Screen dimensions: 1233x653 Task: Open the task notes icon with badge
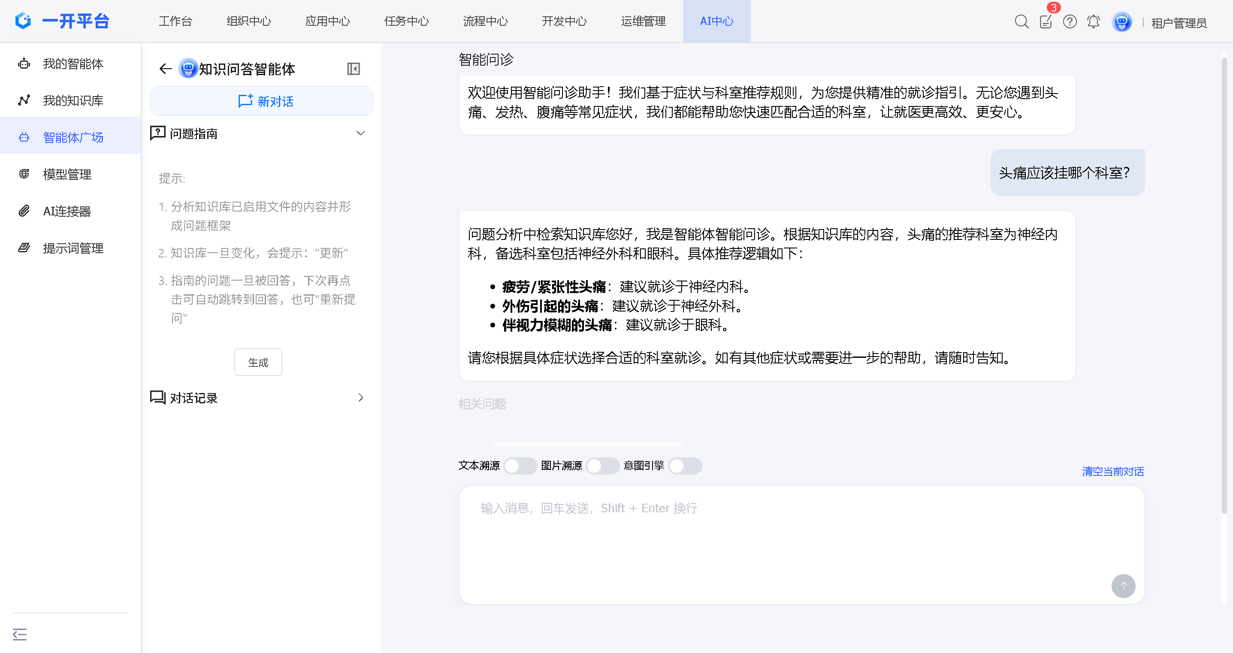[x=1046, y=21]
